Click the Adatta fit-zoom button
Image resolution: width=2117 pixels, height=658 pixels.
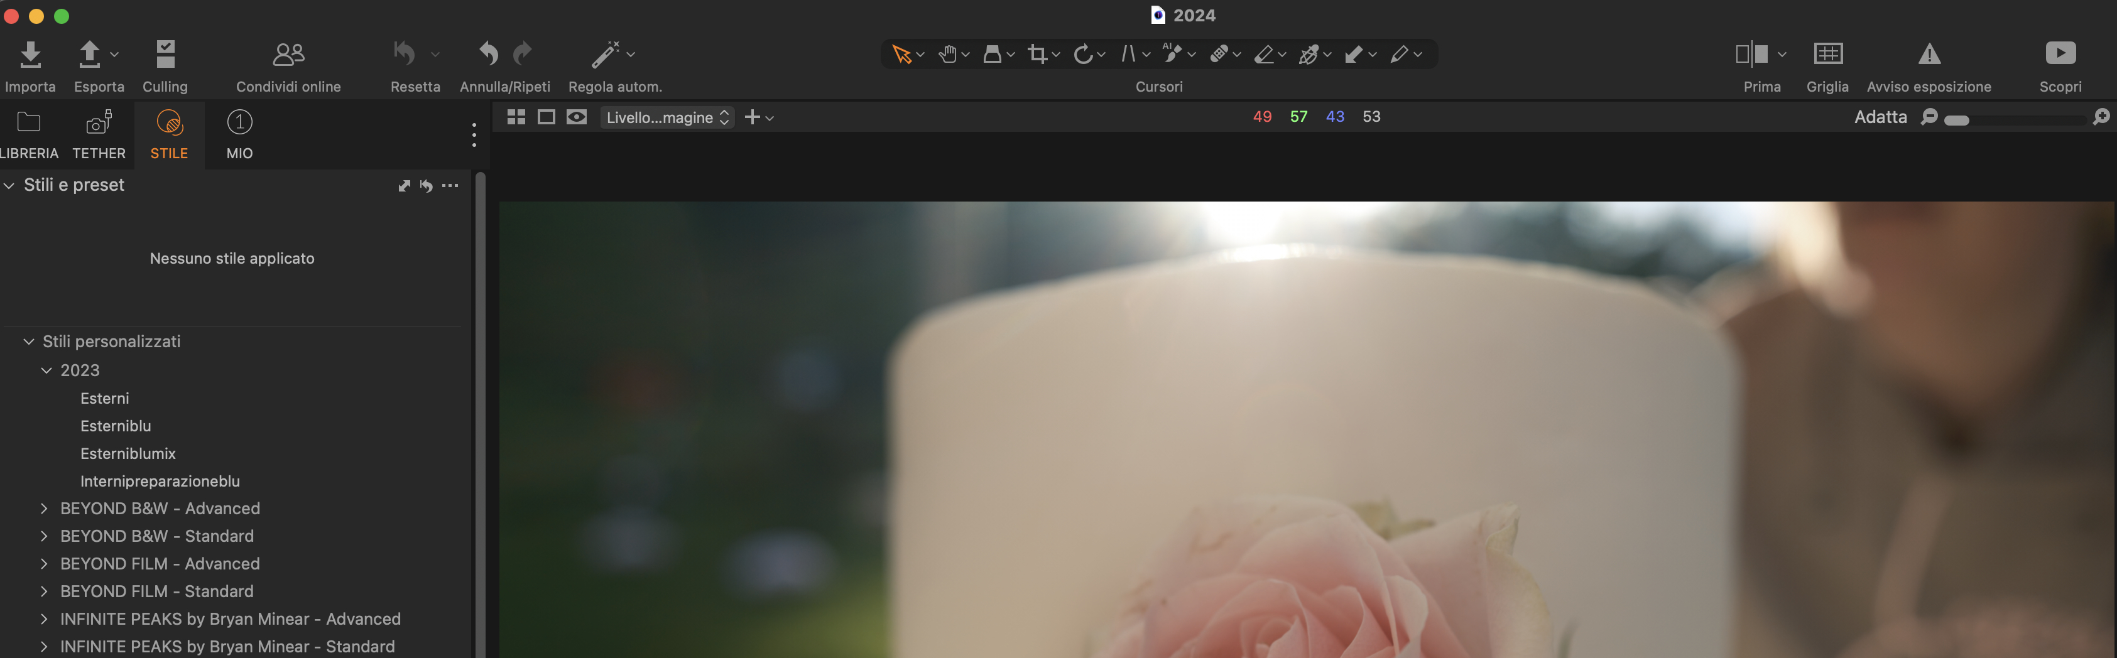[x=1880, y=117]
